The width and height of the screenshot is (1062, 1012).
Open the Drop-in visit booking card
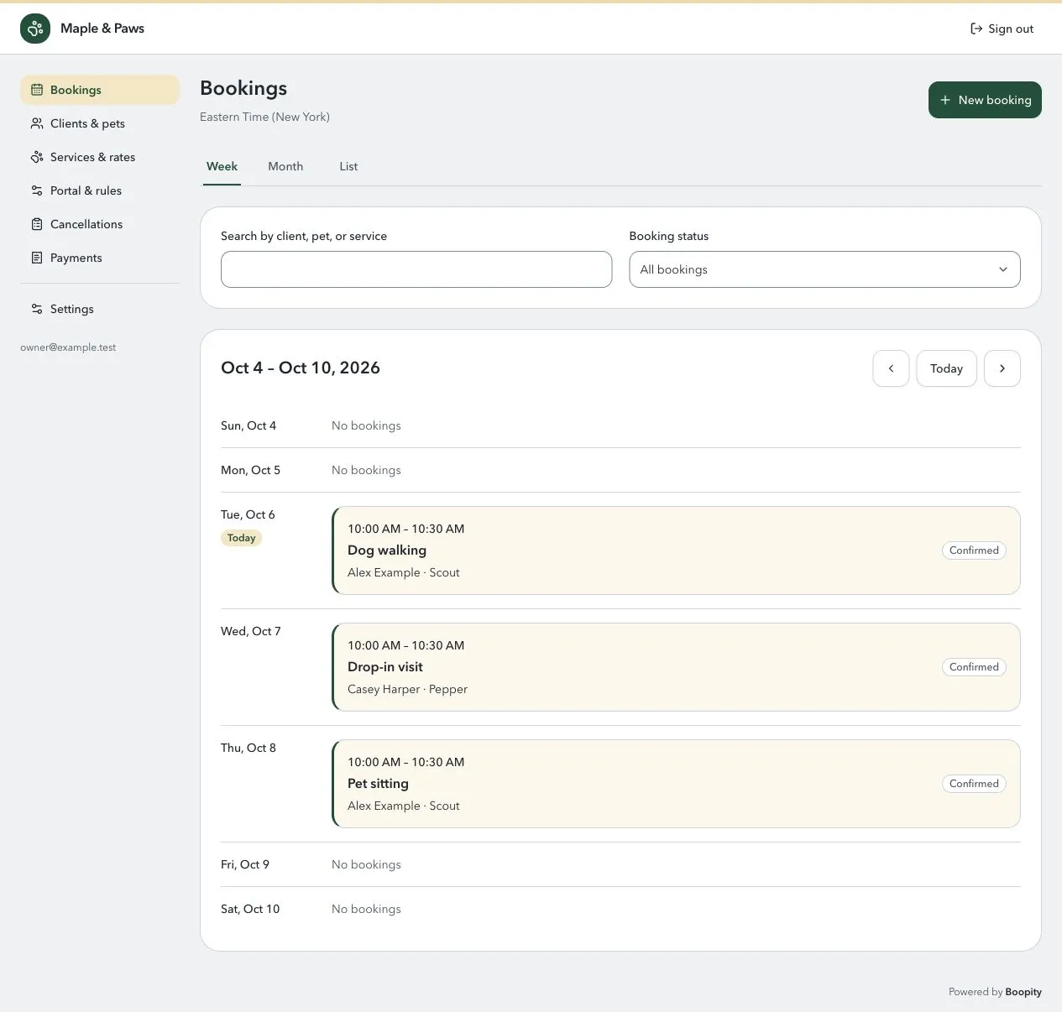click(676, 667)
